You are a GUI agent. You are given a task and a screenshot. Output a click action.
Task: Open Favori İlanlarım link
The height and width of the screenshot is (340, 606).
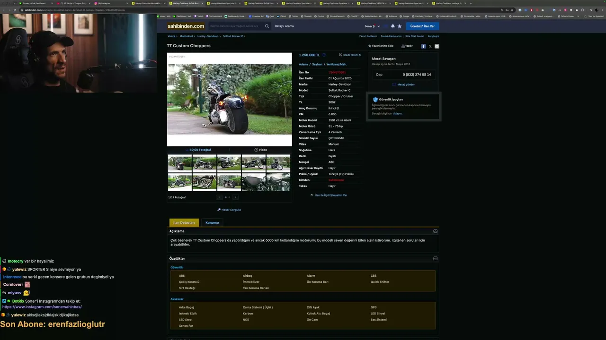[x=368, y=36]
